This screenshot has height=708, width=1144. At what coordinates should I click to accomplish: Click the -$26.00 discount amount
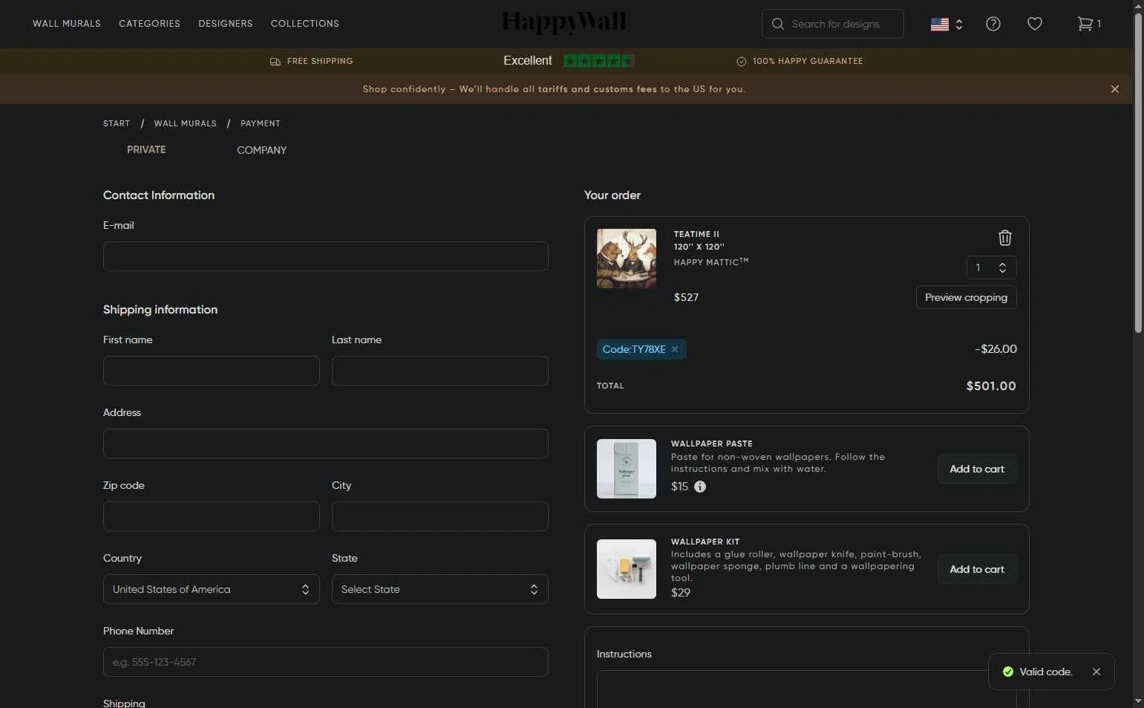coord(996,349)
